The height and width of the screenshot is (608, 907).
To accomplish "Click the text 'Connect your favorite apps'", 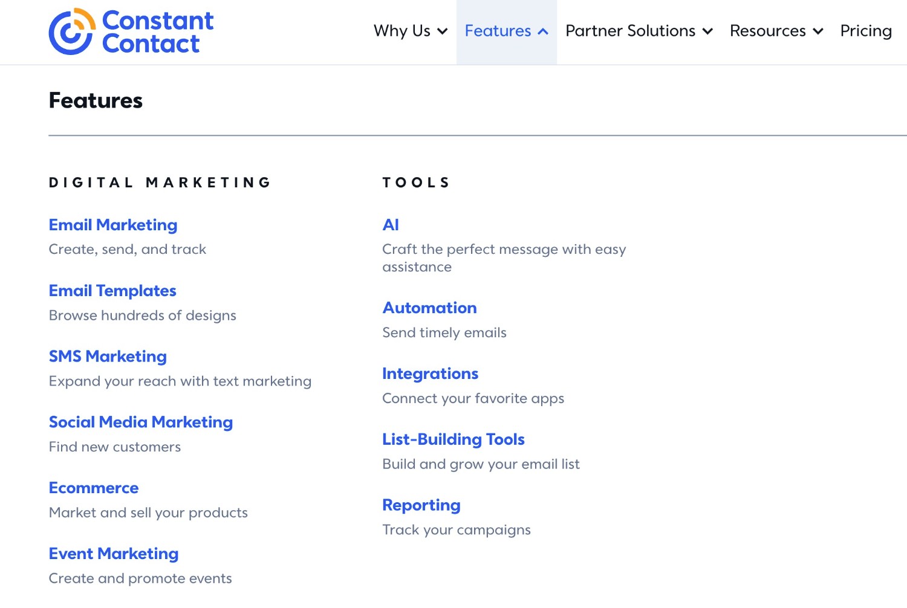I will click(x=473, y=398).
